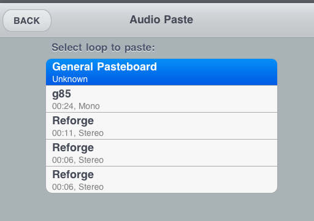Select the g85 loop row
This screenshot has height=221, width=314.
click(x=161, y=99)
